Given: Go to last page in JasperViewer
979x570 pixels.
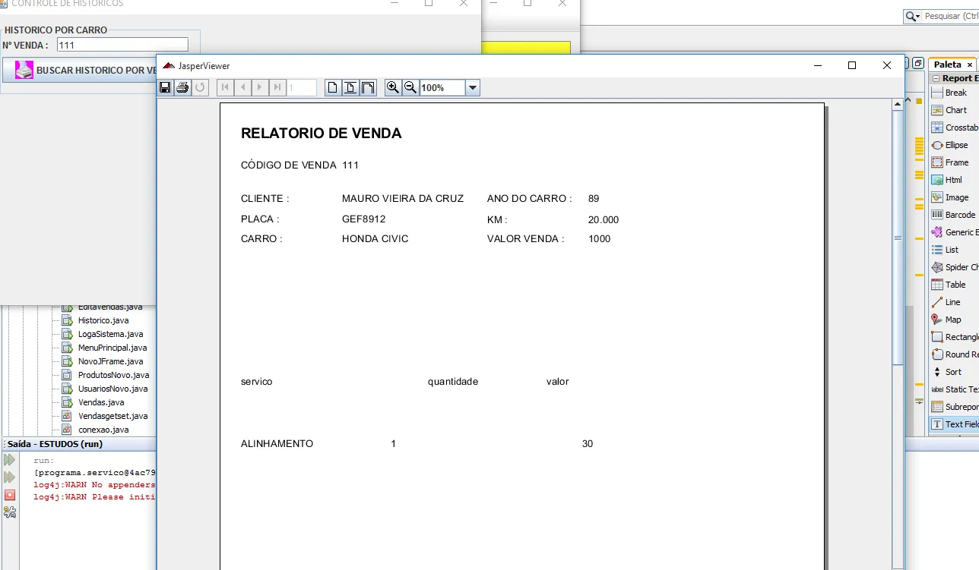Looking at the screenshot, I should (x=277, y=87).
